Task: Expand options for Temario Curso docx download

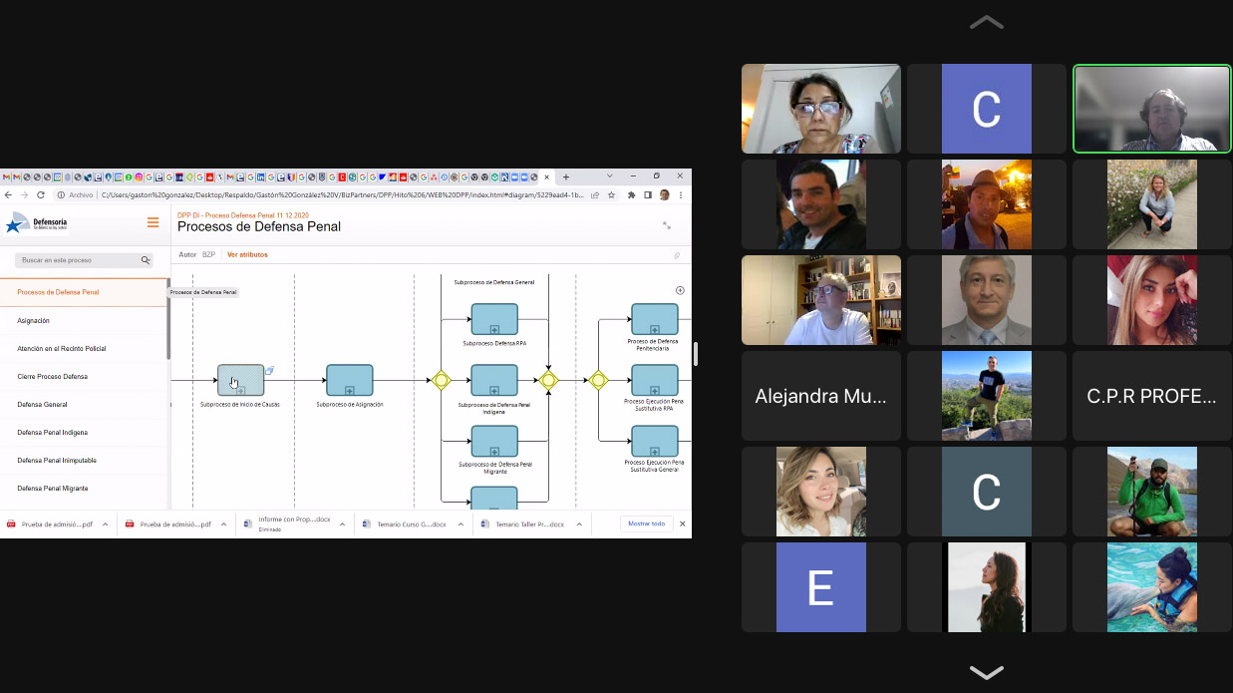Action: 461,523
